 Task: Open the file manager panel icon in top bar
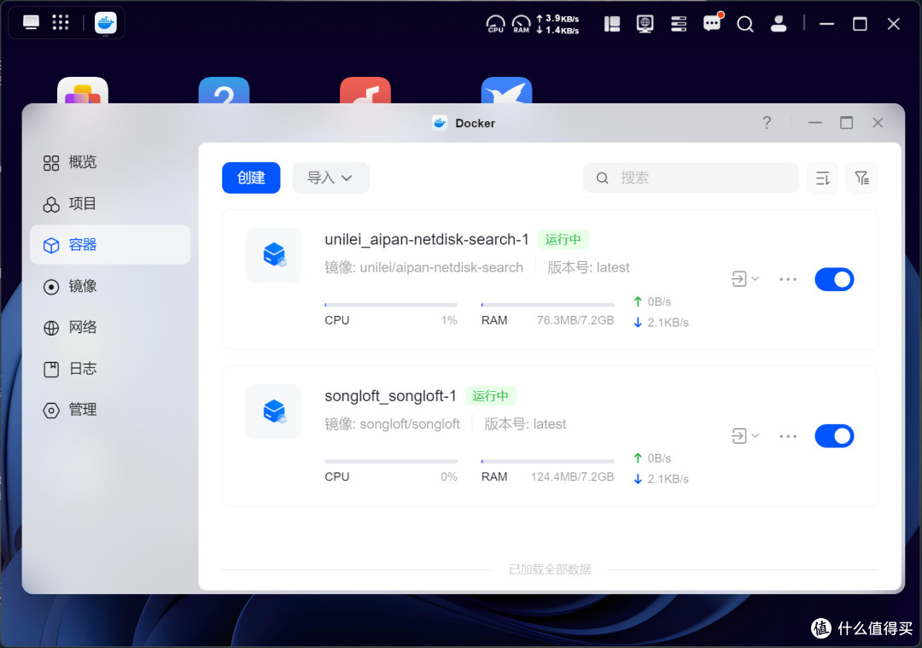pos(612,24)
